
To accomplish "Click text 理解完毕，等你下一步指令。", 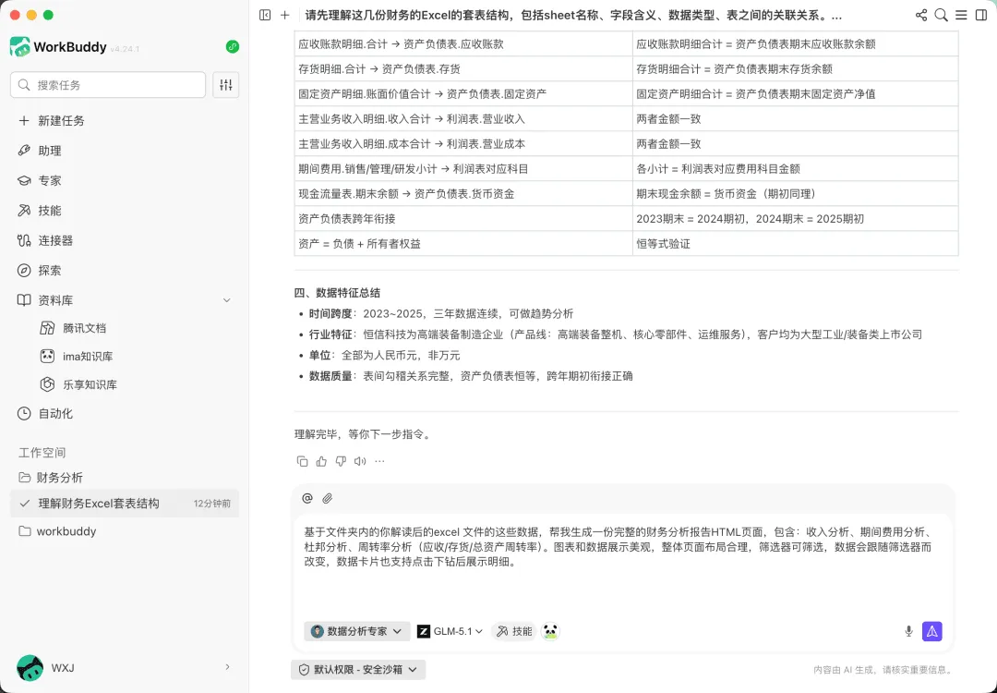I will point(364,434).
